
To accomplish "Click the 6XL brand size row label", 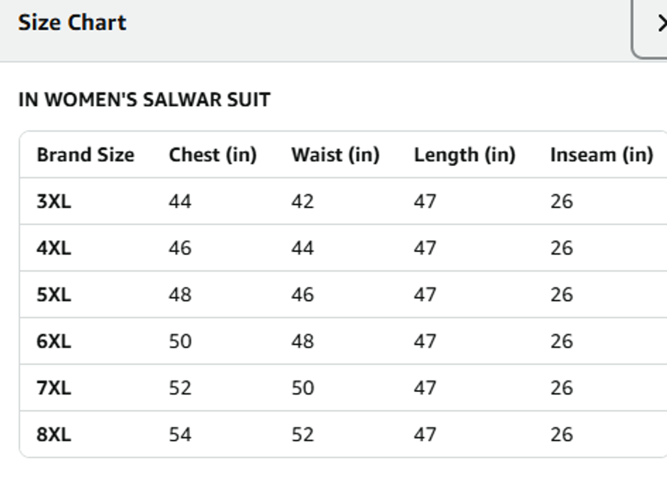I will pos(54,341).
